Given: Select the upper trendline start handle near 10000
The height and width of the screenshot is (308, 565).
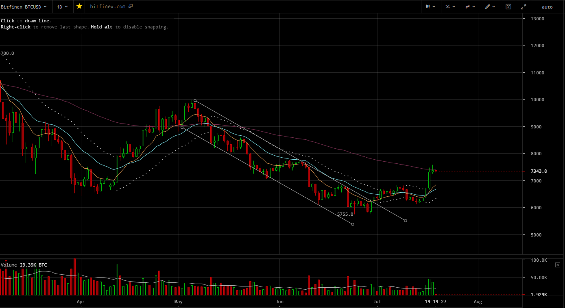Looking at the screenshot, I should [195, 100].
